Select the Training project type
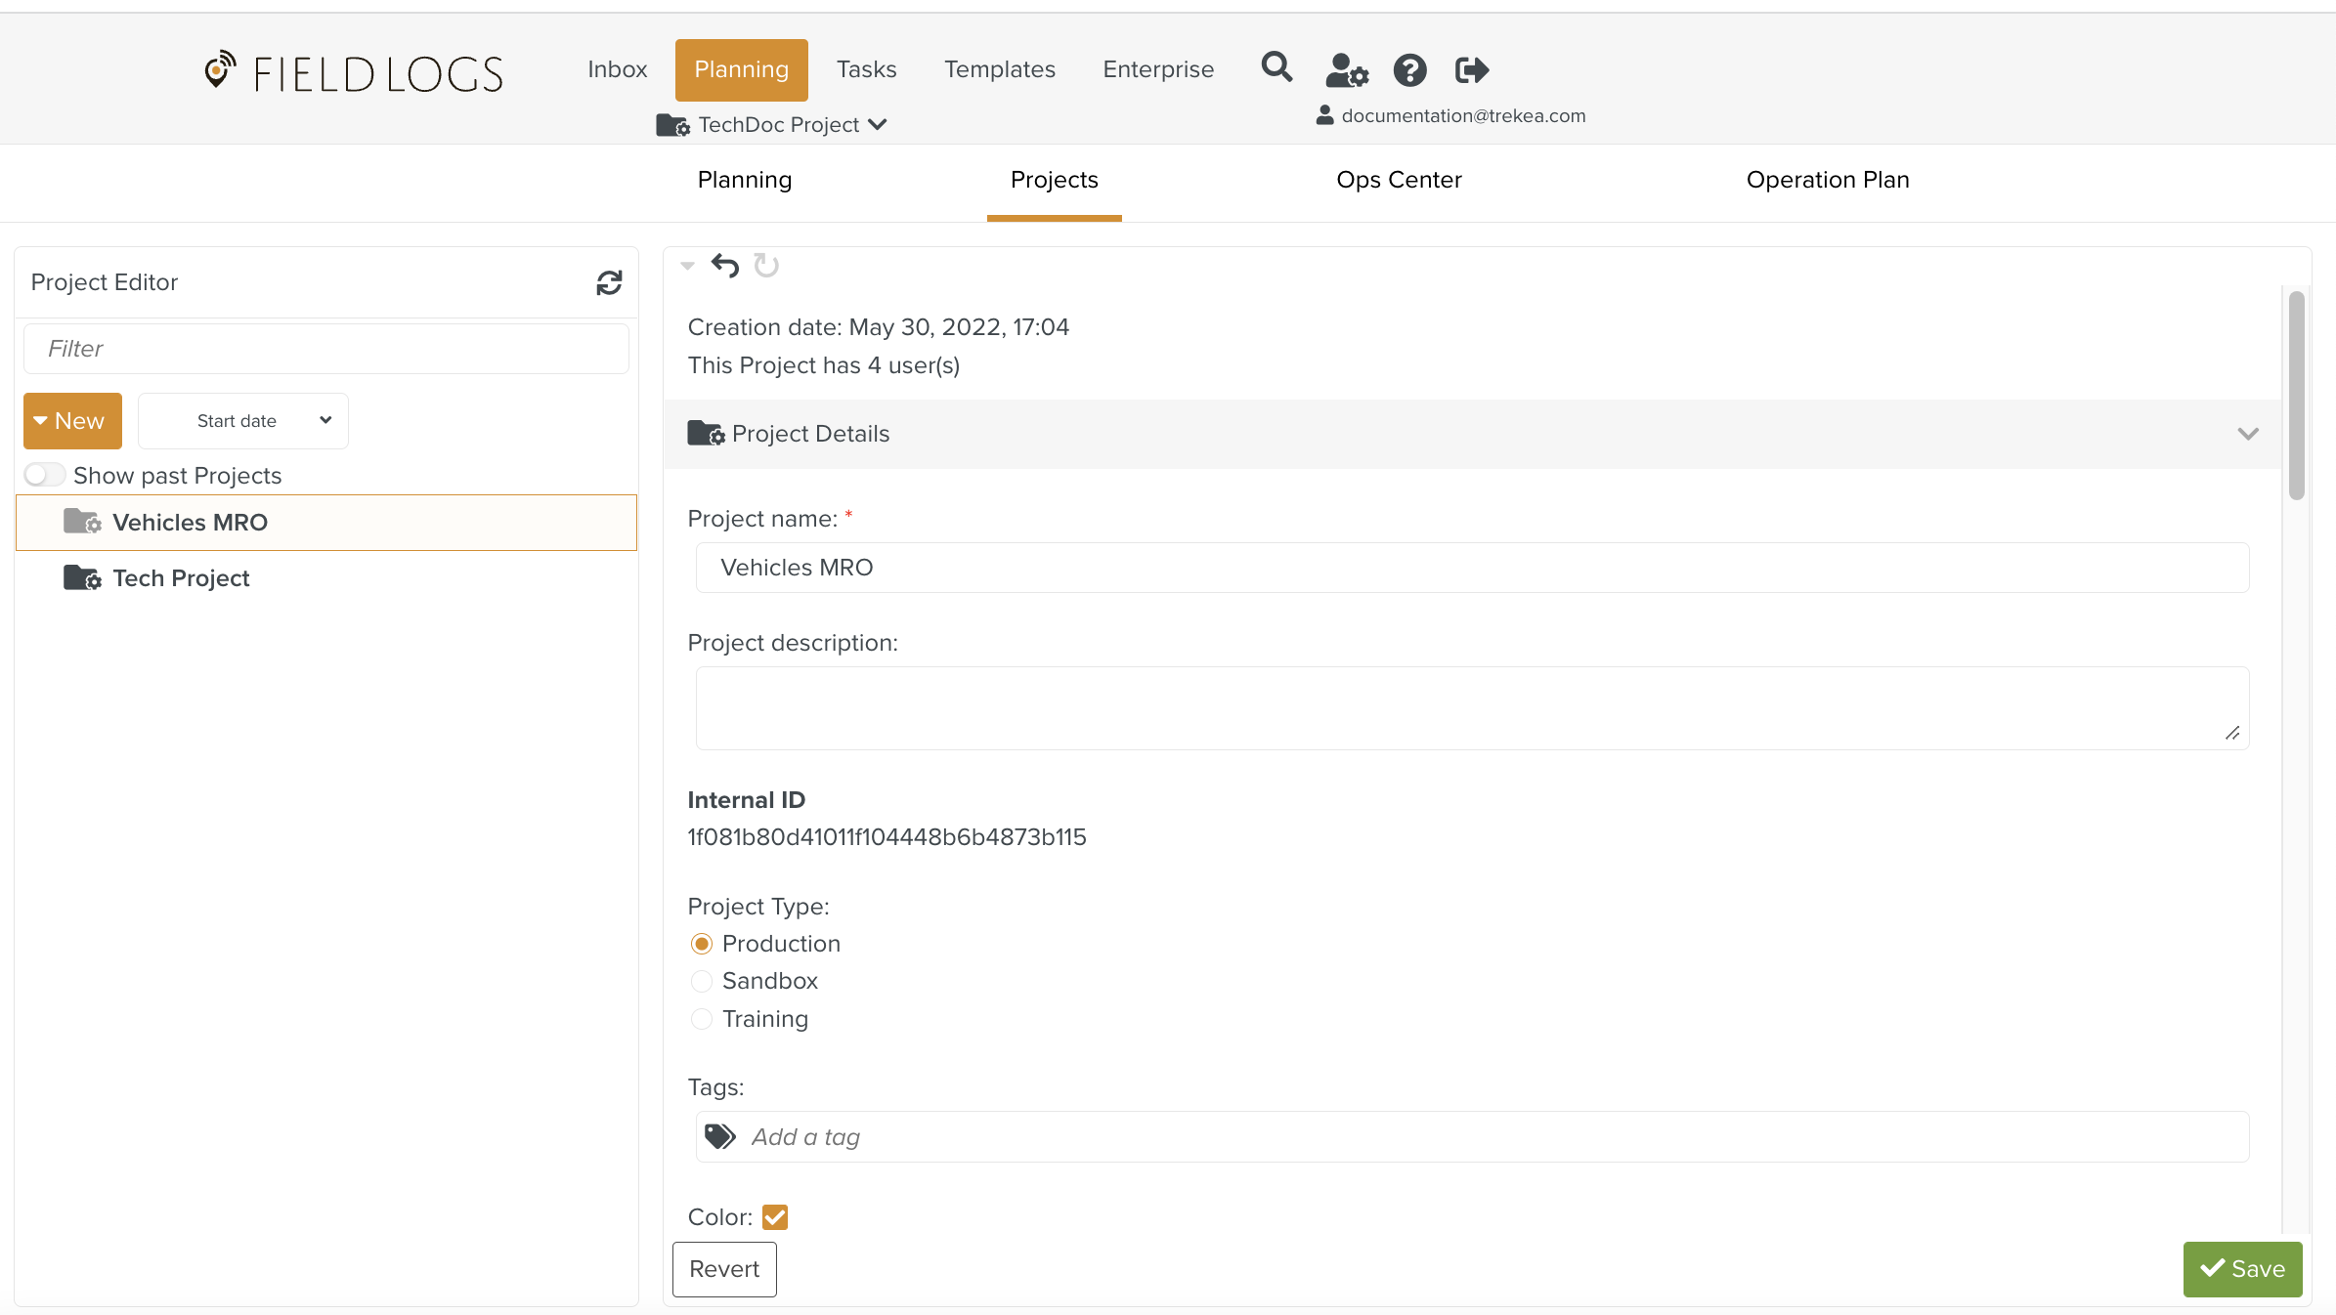The width and height of the screenshot is (2336, 1315). pyautogui.click(x=701, y=1019)
